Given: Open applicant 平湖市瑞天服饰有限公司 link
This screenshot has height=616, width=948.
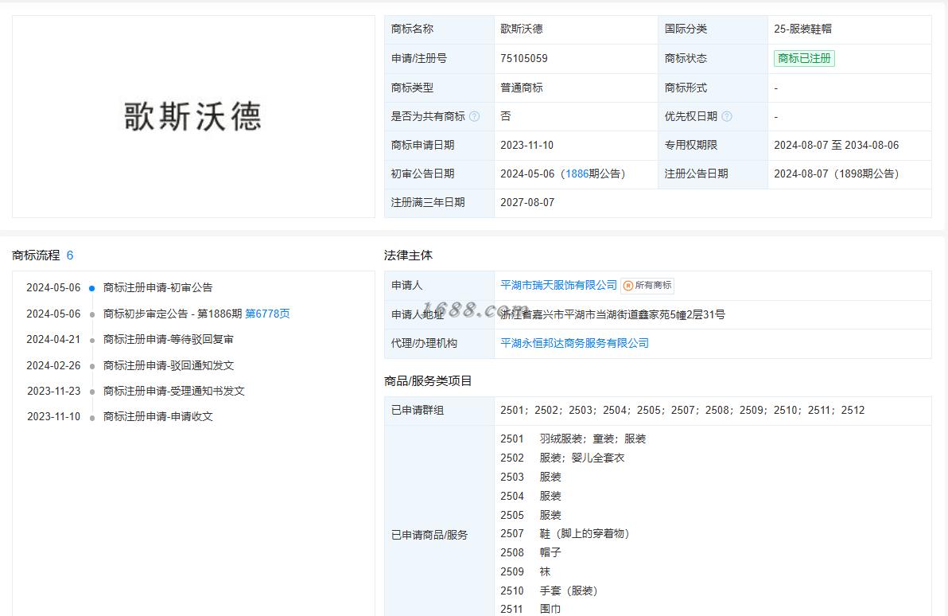Looking at the screenshot, I should click(x=558, y=285).
